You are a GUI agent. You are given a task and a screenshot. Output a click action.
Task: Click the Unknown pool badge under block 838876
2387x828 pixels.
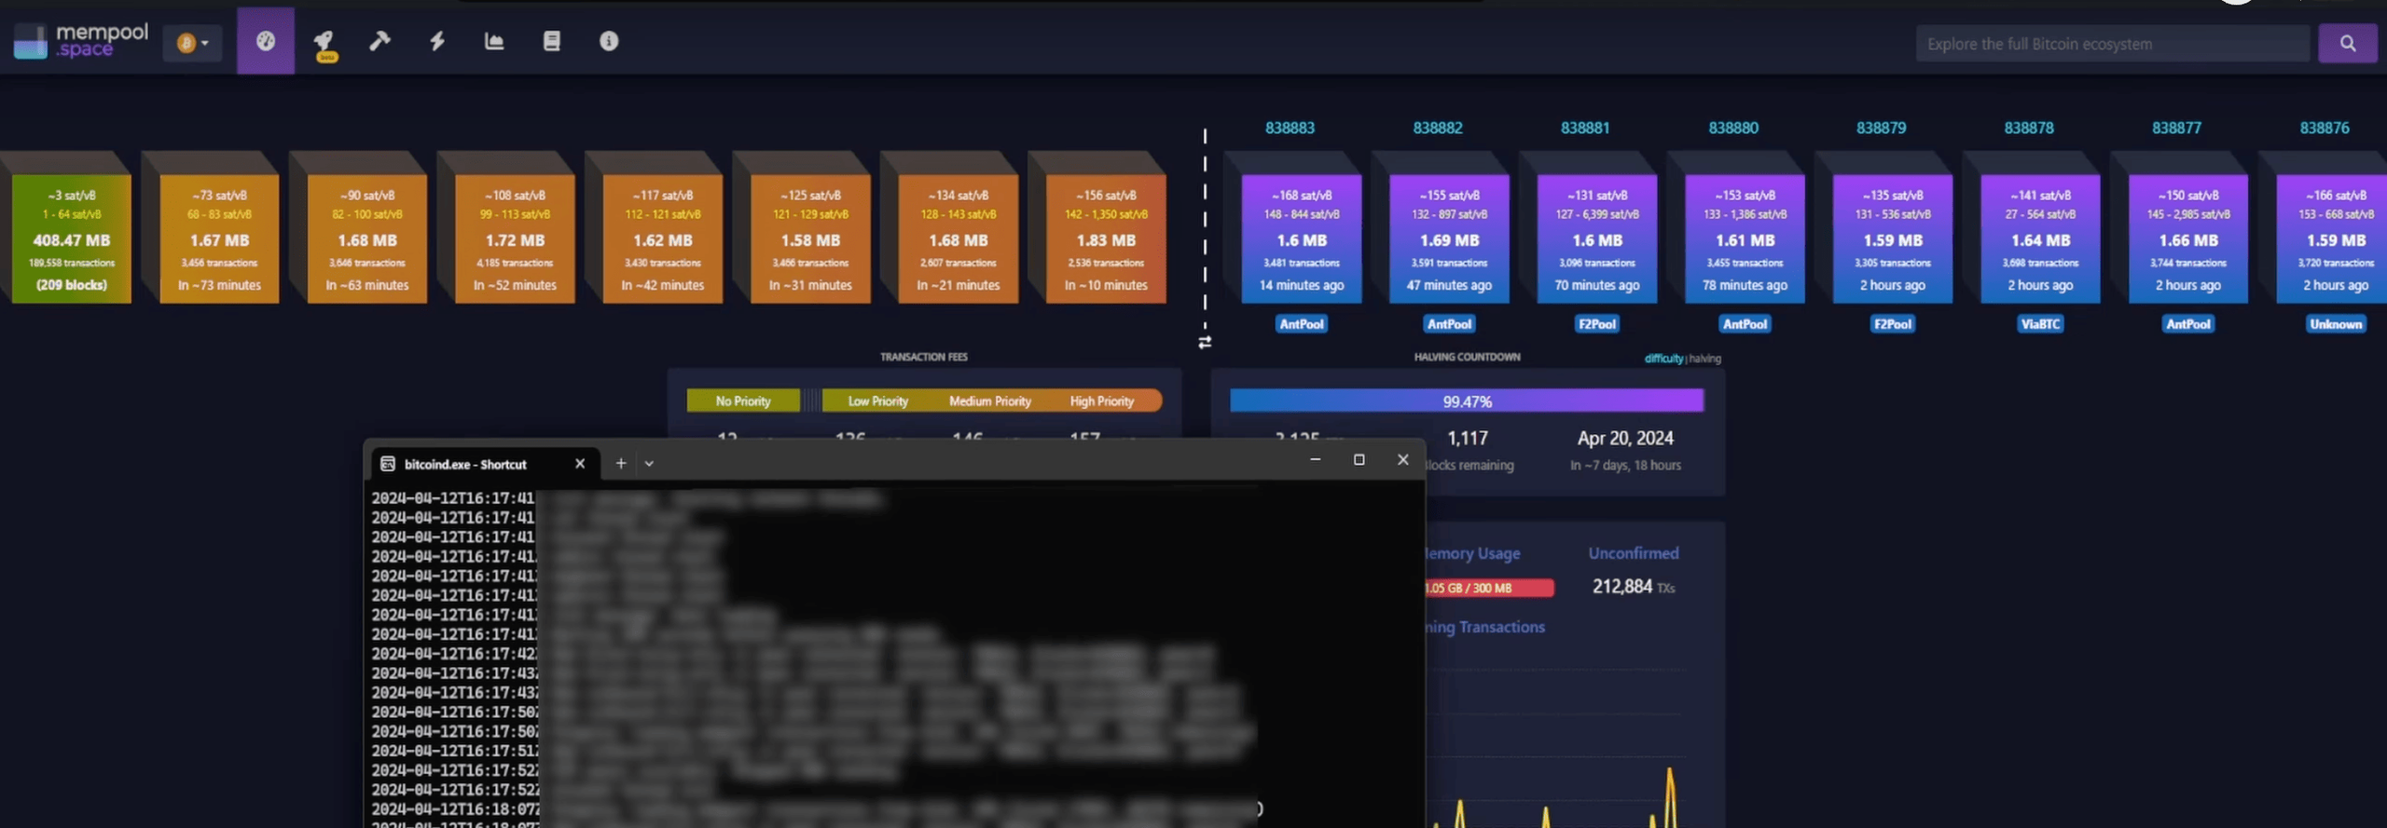[x=2336, y=324]
